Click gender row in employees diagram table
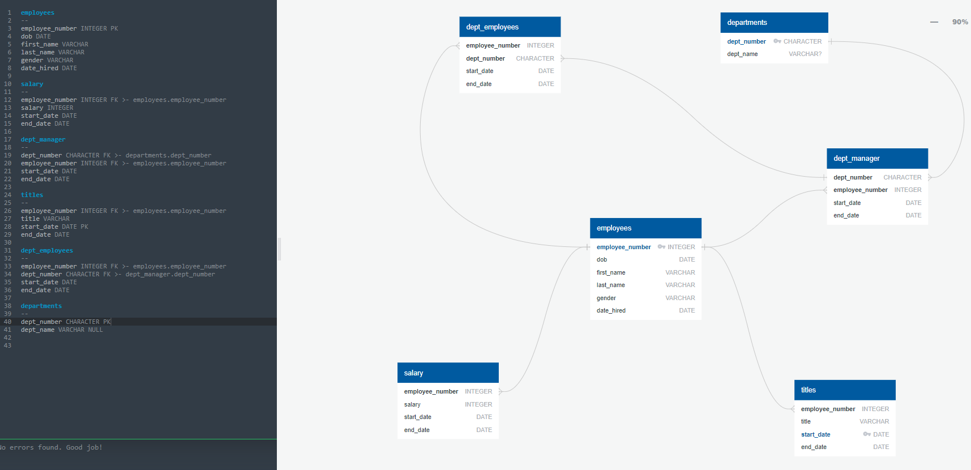 (x=645, y=298)
